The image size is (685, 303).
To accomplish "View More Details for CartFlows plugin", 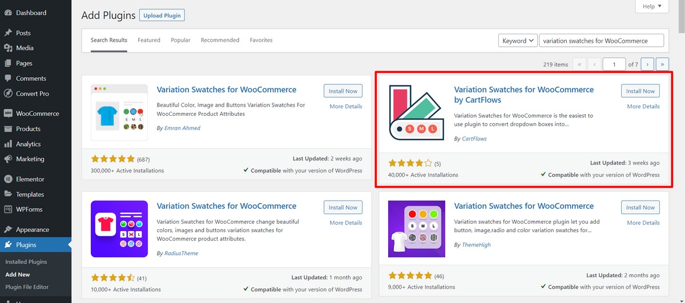I will click(x=643, y=107).
